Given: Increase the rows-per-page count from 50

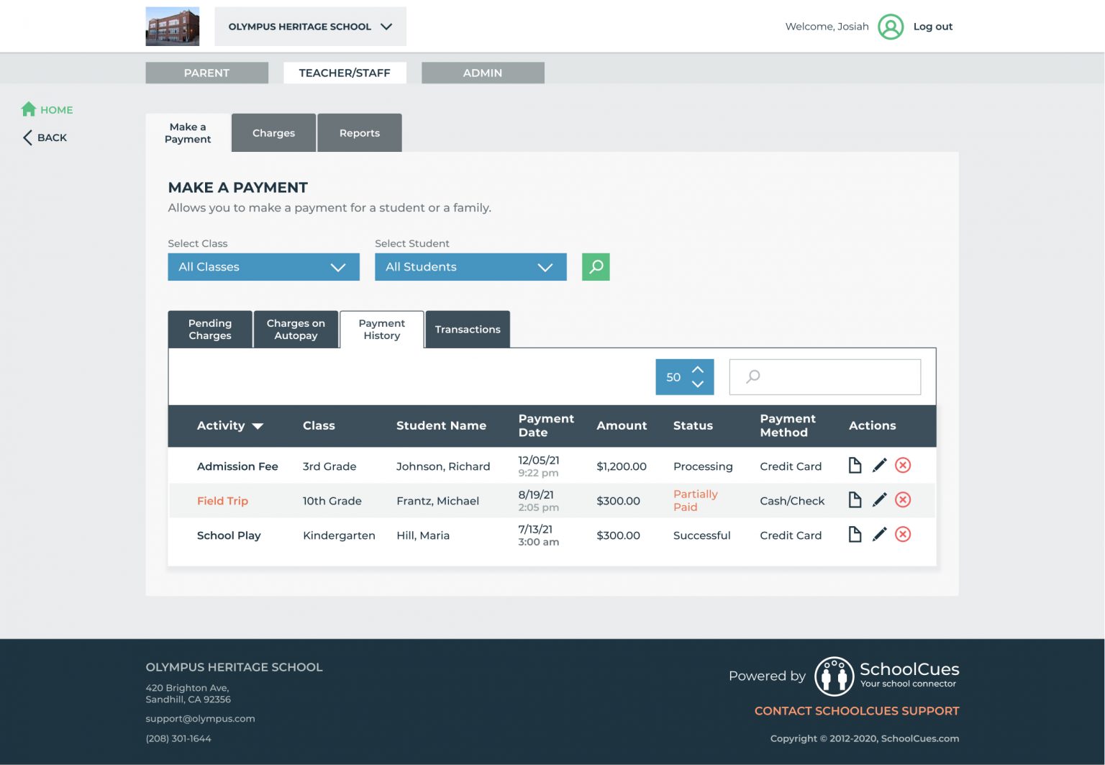Looking at the screenshot, I should coord(697,369).
